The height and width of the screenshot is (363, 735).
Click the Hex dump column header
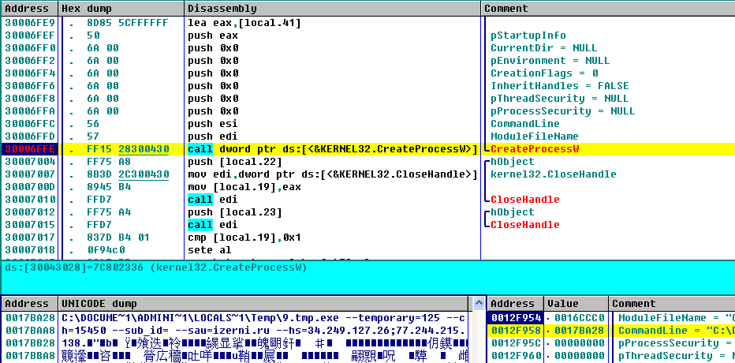click(81, 9)
